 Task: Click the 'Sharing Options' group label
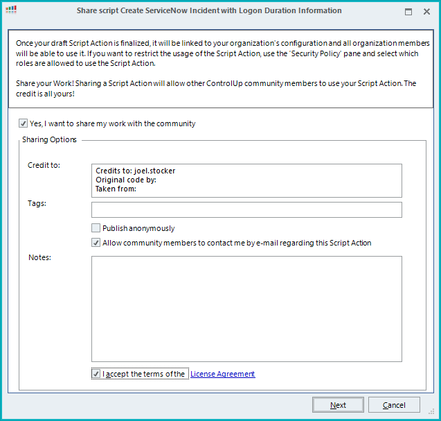[x=50, y=139]
